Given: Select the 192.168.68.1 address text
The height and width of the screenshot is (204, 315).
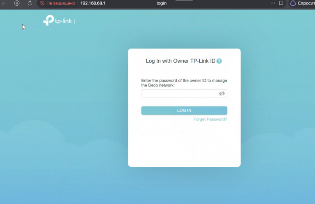Looking at the screenshot, I should click(x=93, y=3).
